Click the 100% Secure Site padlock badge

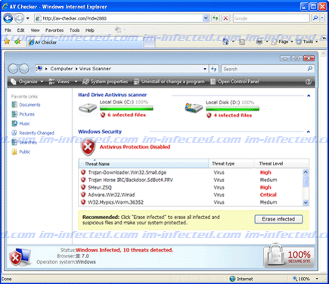pyautogui.click(x=289, y=255)
